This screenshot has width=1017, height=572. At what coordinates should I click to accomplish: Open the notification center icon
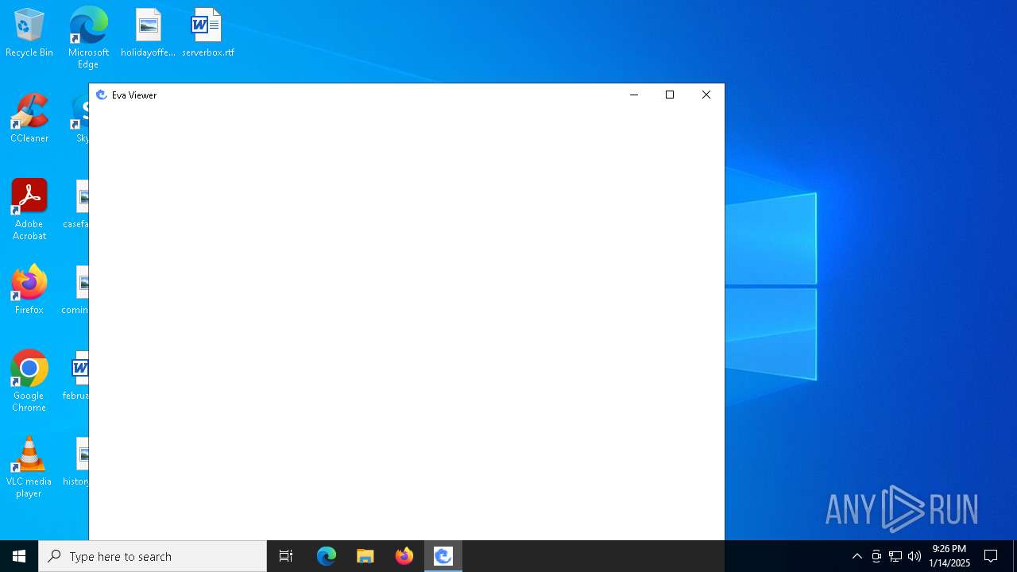(991, 556)
